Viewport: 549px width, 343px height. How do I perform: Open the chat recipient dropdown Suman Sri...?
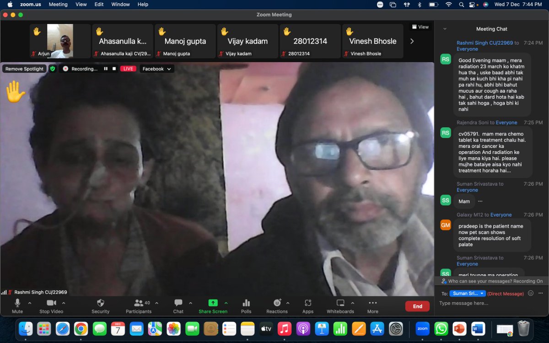point(468,294)
